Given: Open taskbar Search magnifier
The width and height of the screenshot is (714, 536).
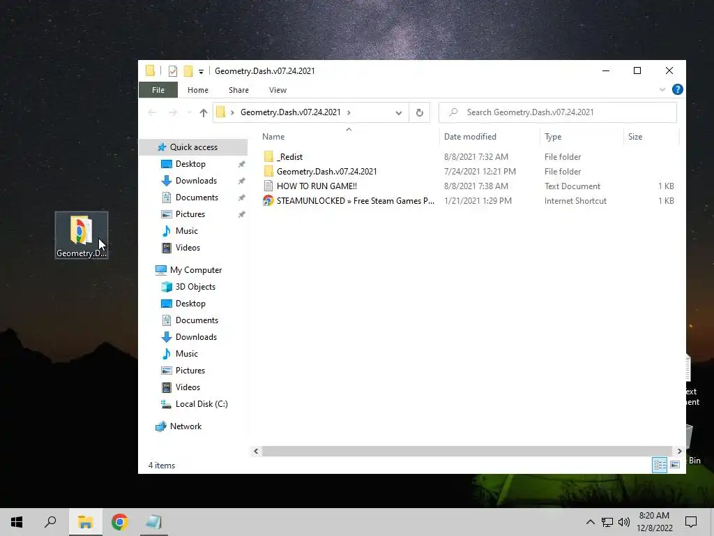Looking at the screenshot, I should coord(50,522).
